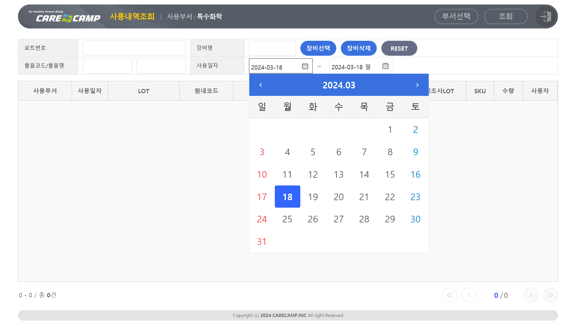The height and width of the screenshot is (323, 576).
Task: Click the RESET button
Action: [x=399, y=48]
